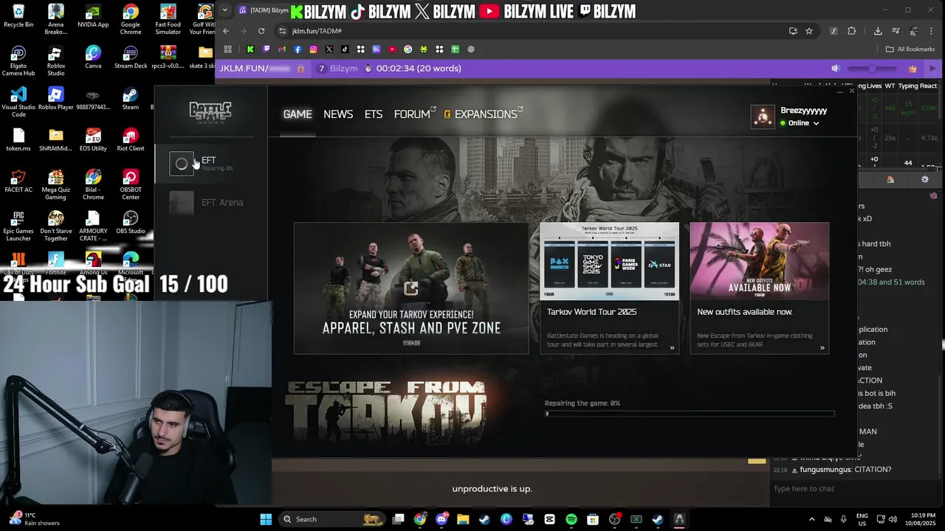Mute JKLM sound with speaker icon
This screenshot has height=531, width=945.
tap(835, 69)
